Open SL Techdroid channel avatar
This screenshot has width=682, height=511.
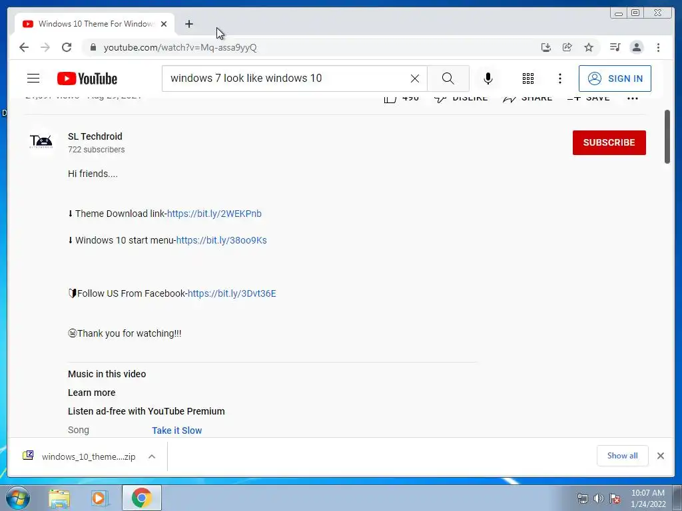[x=41, y=142]
